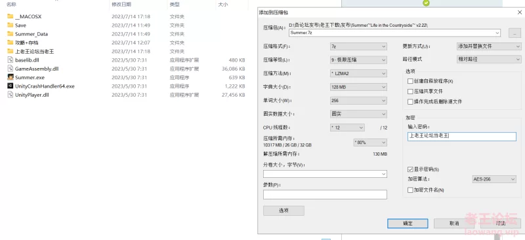Enable the 加密文件名 checkbox

point(410,190)
